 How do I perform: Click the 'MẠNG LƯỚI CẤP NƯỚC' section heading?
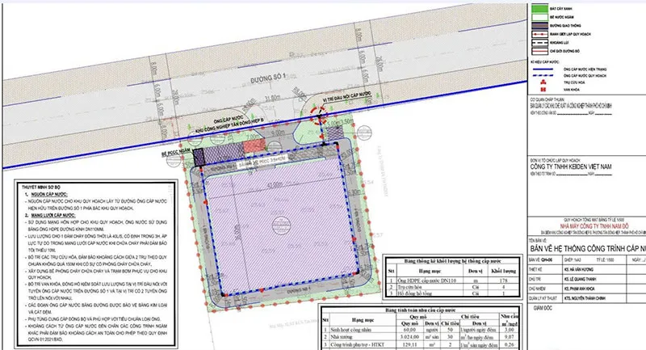pos(52,215)
